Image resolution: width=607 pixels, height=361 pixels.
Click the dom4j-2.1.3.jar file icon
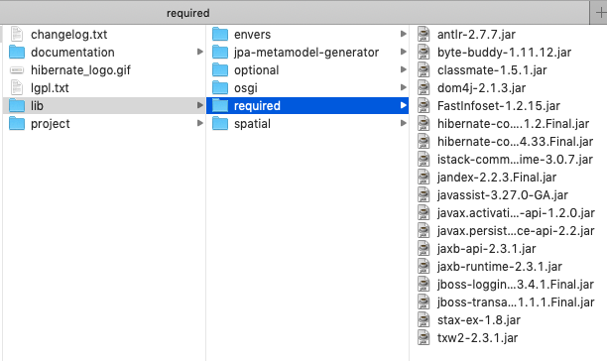424,87
